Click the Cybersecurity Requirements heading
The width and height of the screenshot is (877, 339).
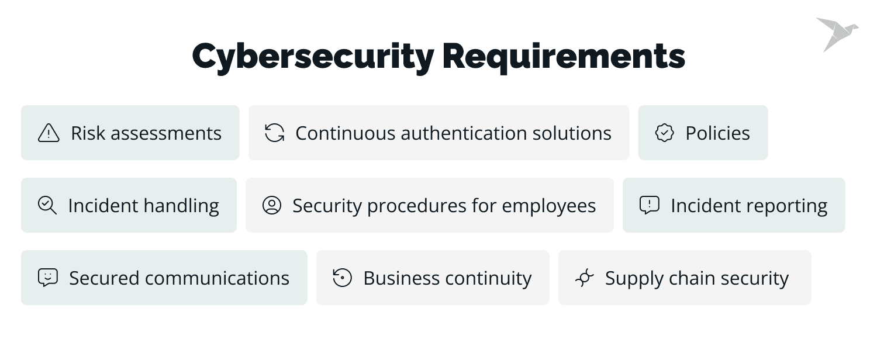click(x=438, y=57)
